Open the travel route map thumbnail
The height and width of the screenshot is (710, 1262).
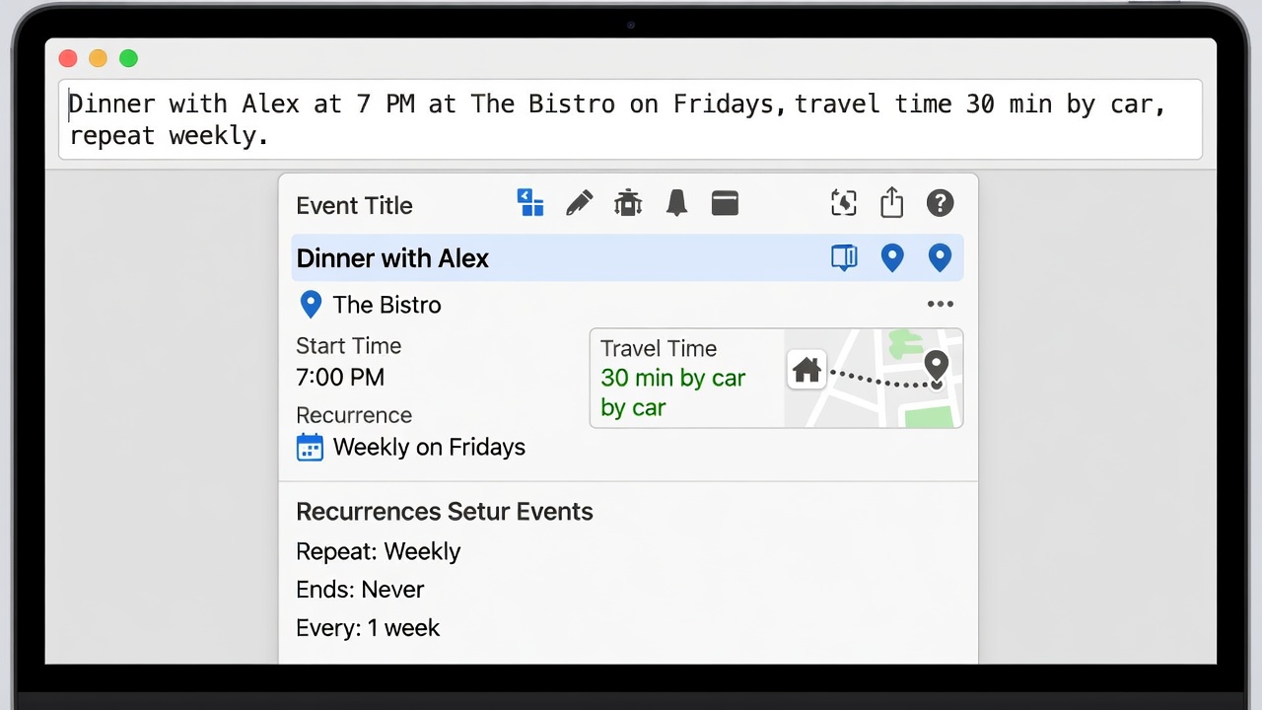[x=873, y=379]
